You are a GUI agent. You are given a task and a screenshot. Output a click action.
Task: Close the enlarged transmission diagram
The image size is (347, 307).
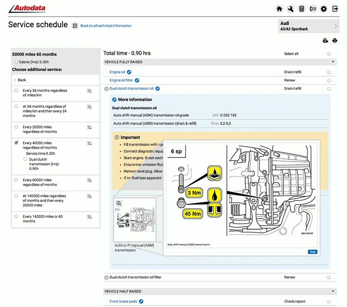(312, 252)
